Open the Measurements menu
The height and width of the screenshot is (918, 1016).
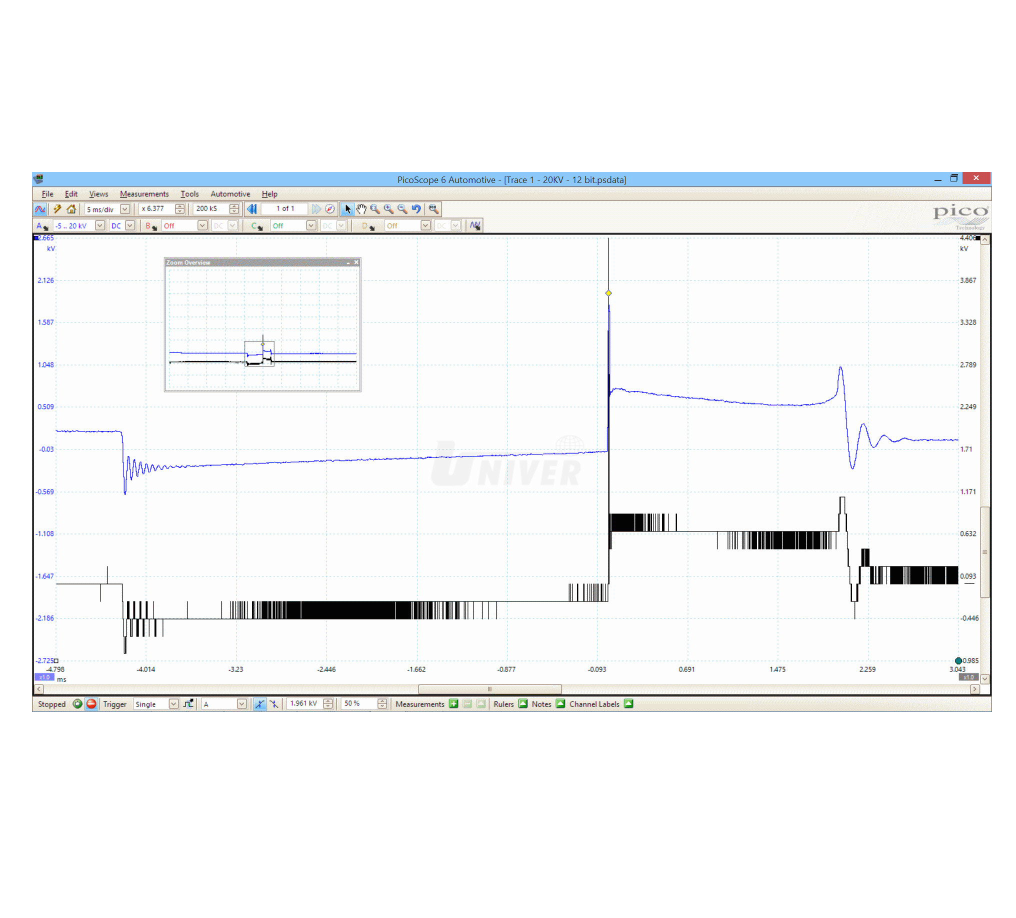click(x=144, y=194)
